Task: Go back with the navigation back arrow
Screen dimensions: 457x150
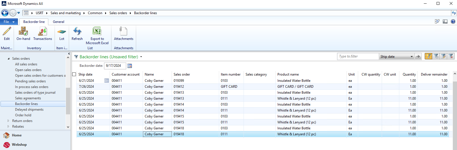Action: pyautogui.click(x=5, y=13)
